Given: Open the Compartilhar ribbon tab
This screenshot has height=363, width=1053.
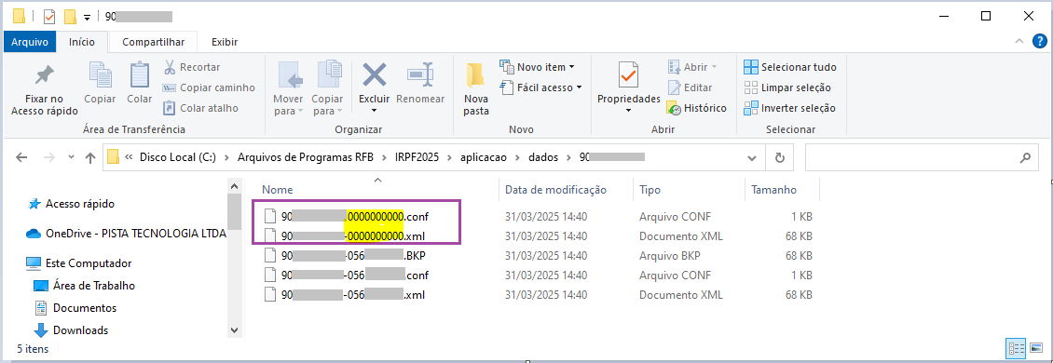Looking at the screenshot, I should point(153,42).
